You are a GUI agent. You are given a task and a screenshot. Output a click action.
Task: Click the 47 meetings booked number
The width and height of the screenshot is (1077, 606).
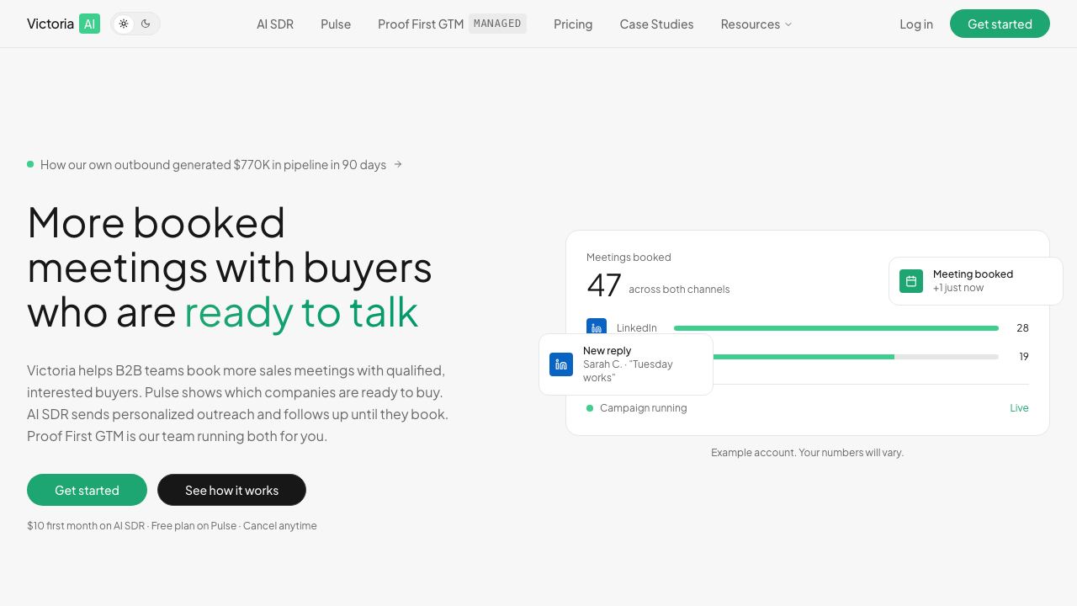tap(604, 285)
